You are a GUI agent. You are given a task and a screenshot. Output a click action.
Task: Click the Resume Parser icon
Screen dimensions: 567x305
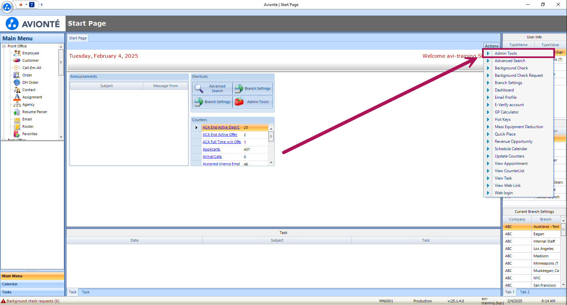pos(17,112)
